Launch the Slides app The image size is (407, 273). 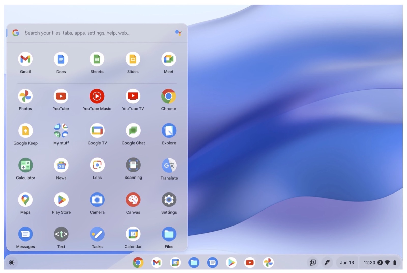coord(133,59)
